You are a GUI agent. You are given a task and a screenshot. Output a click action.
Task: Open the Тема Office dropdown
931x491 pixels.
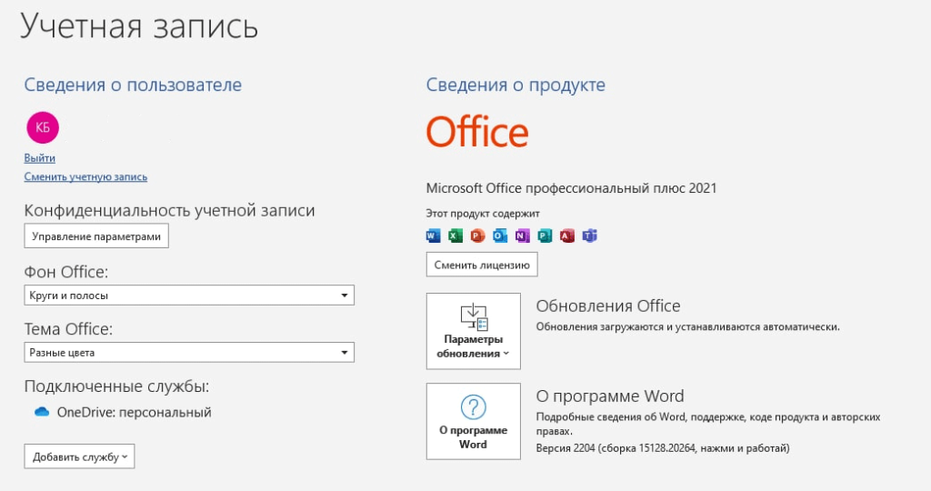tap(189, 352)
